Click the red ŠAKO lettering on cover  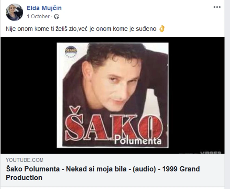pyautogui.click(x=114, y=126)
